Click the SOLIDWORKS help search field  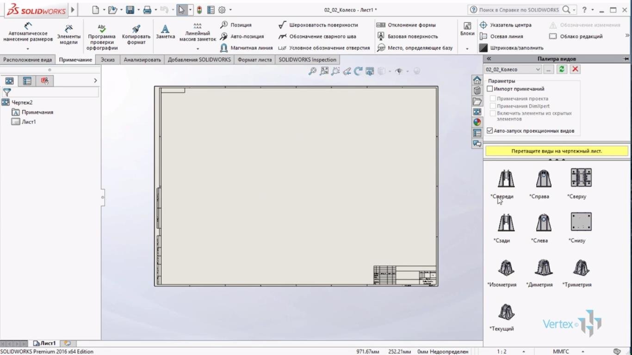[520, 10]
